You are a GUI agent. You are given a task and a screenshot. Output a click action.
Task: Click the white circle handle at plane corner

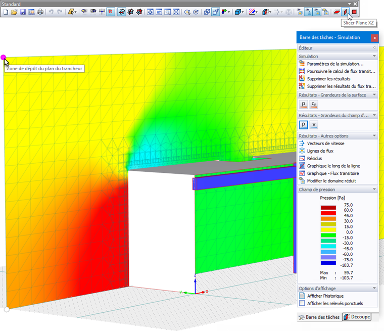[7, 309]
